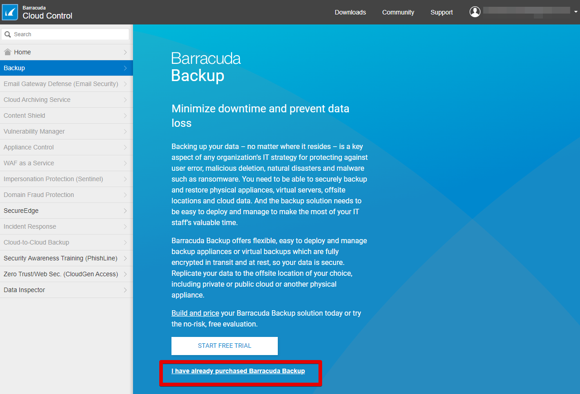Click the search magnifier icon
580x394 pixels.
[8, 34]
